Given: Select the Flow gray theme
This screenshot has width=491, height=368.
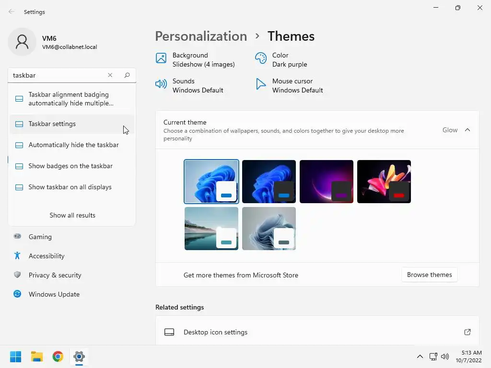Looking at the screenshot, I should [269, 229].
